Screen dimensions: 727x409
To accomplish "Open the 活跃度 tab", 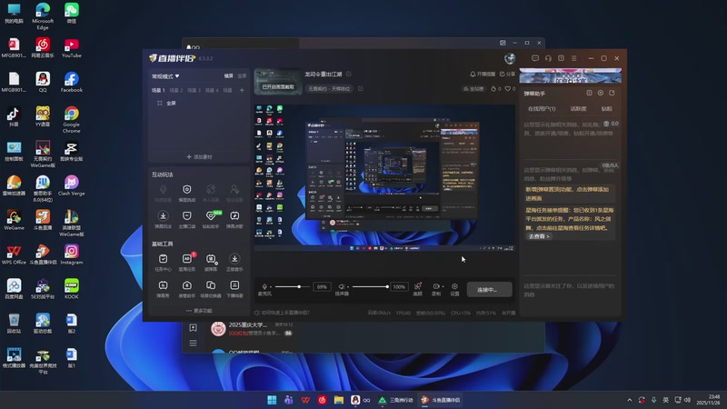I will click(x=578, y=108).
